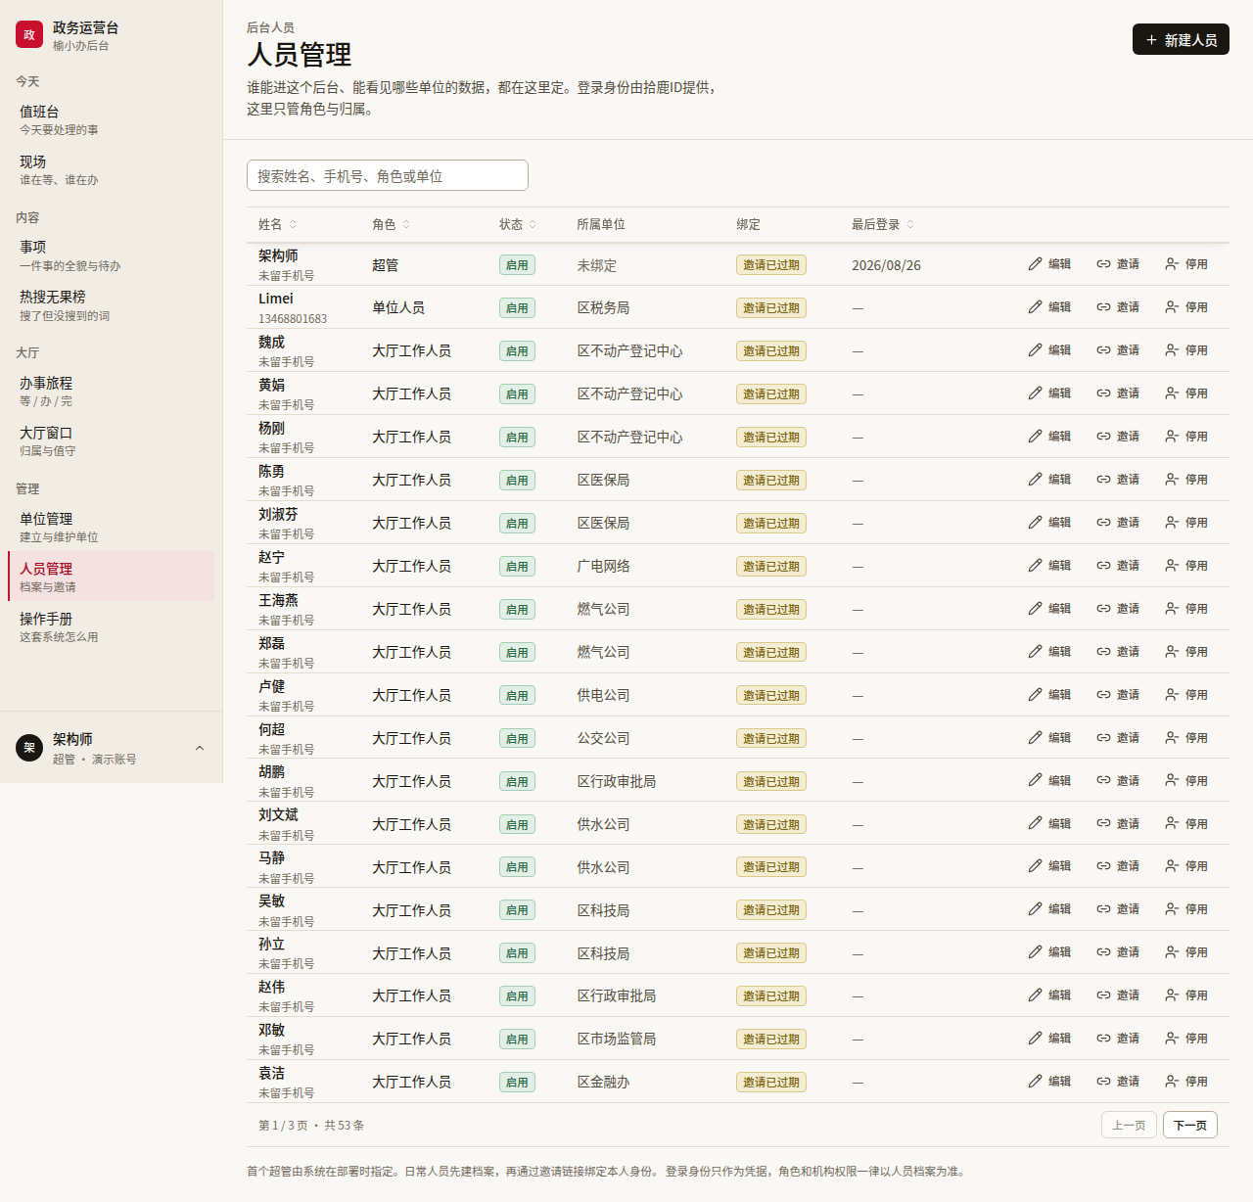The width and height of the screenshot is (1253, 1202).
Task: Sort table by 角色 column
Action: [x=391, y=225]
